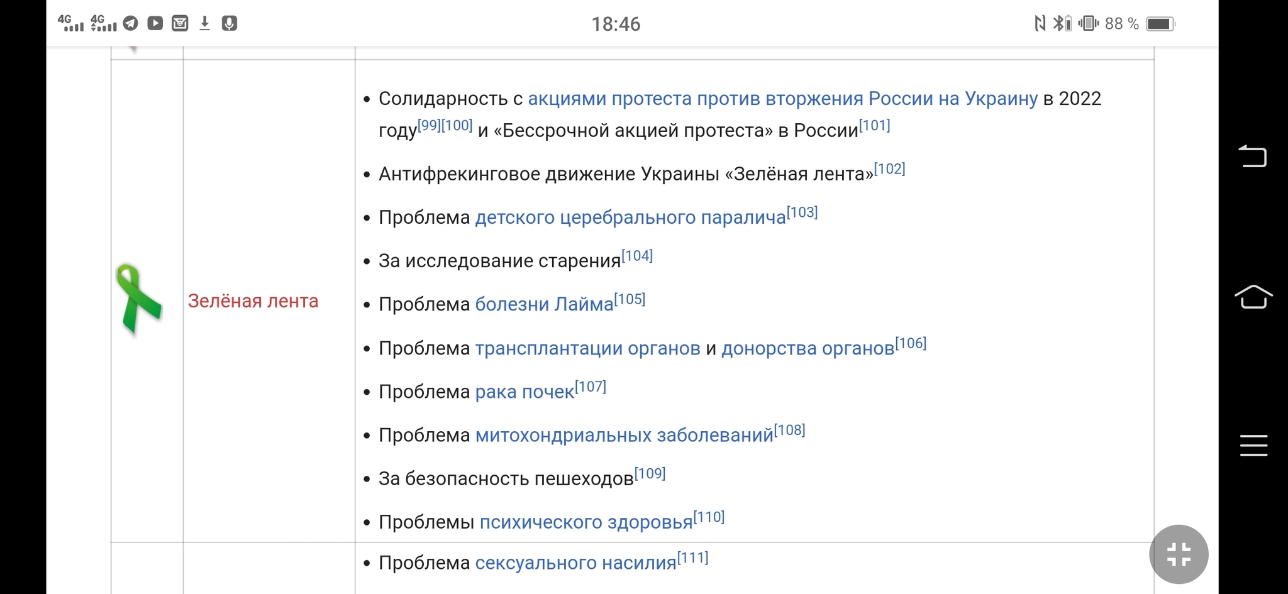Image resolution: width=1288 pixels, height=594 pixels.
Task: Tap the Android home navigation icon
Action: [x=1253, y=297]
